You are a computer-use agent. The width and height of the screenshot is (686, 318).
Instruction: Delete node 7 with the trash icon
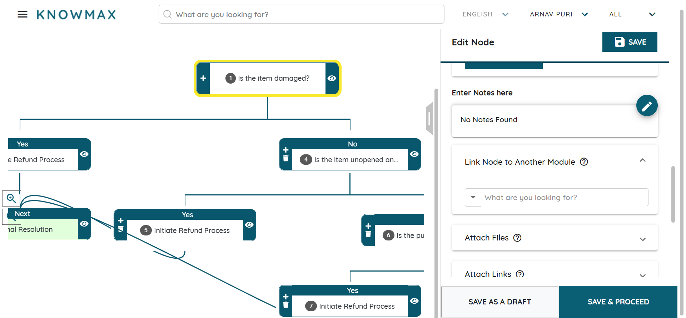[285, 305]
